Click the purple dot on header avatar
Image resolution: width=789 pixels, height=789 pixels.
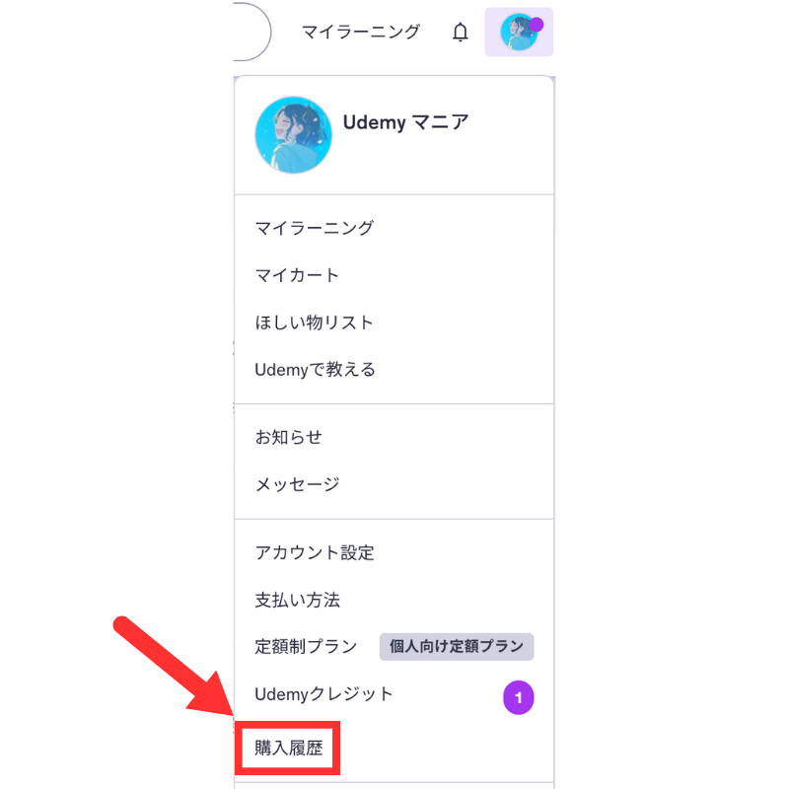pyautogui.click(x=537, y=25)
